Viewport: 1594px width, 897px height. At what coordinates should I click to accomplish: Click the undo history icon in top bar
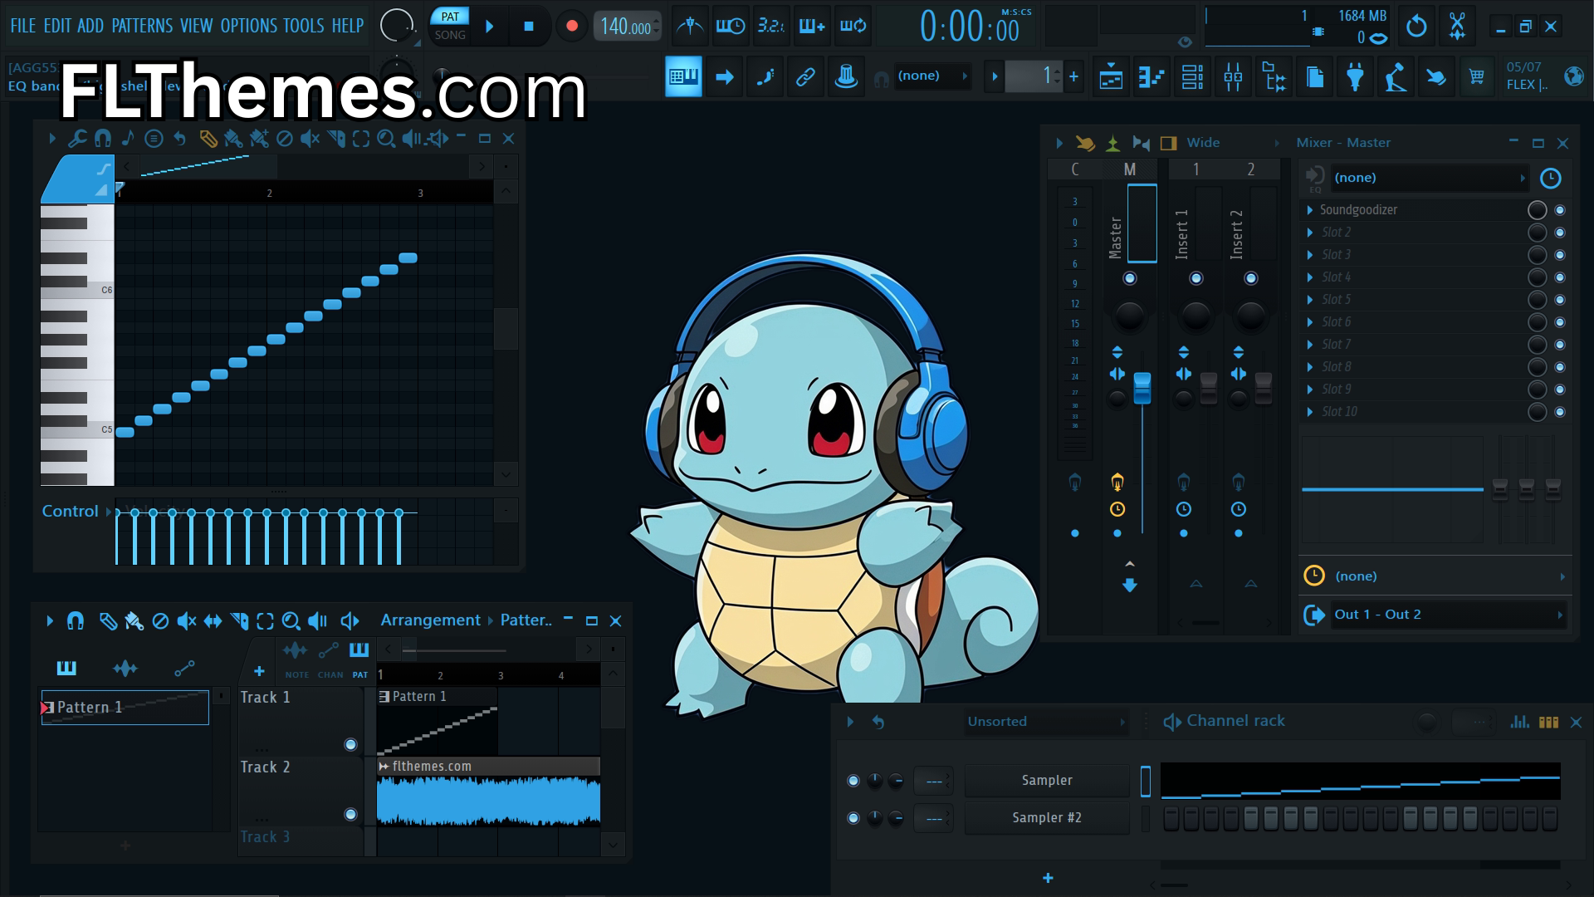click(1416, 27)
